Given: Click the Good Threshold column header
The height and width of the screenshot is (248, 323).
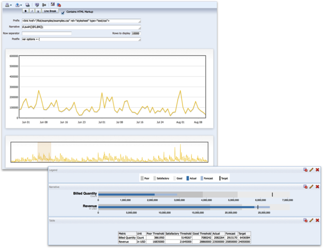Looking at the screenshot, I should tap(202, 233).
